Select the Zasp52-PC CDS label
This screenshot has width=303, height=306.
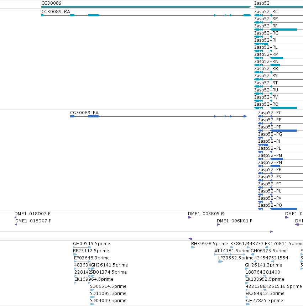(x=270, y=113)
